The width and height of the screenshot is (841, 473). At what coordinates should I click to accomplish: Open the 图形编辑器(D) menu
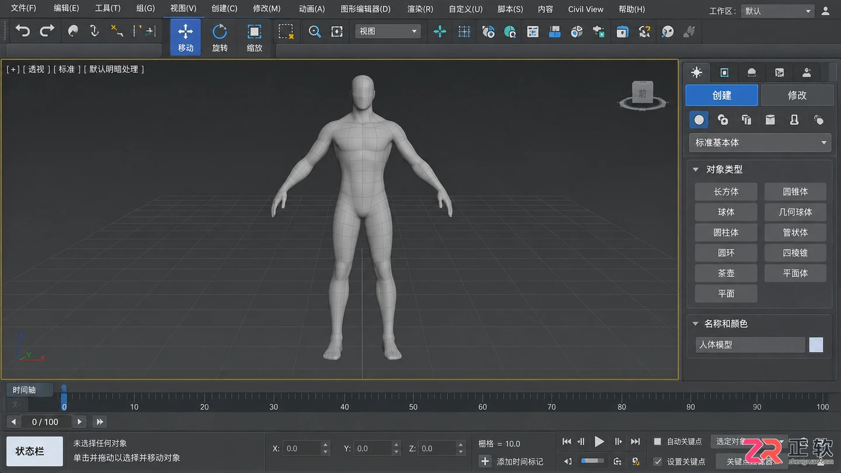click(366, 9)
